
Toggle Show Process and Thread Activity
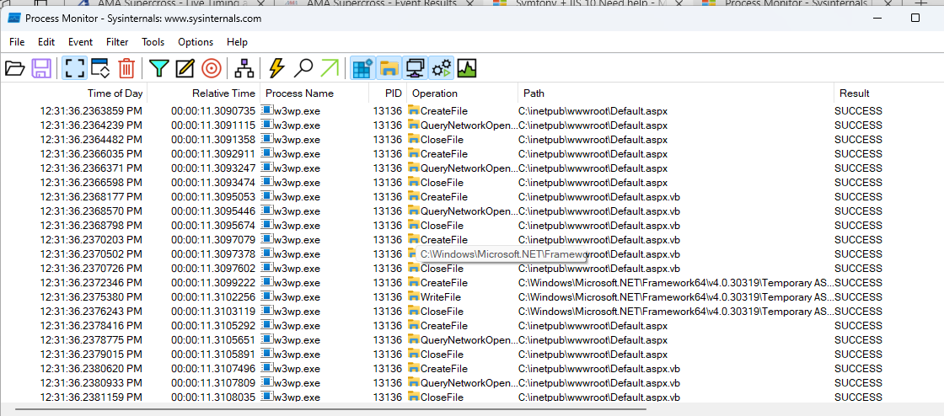(x=442, y=68)
